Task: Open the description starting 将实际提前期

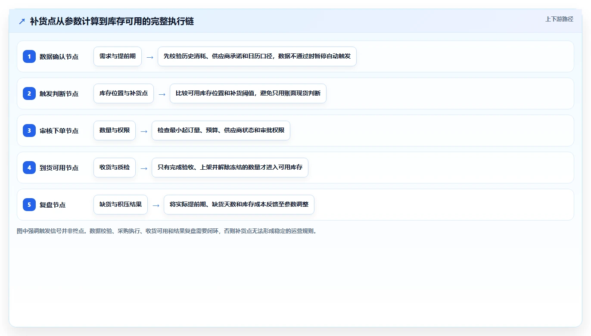Action: click(x=239, y=205)
